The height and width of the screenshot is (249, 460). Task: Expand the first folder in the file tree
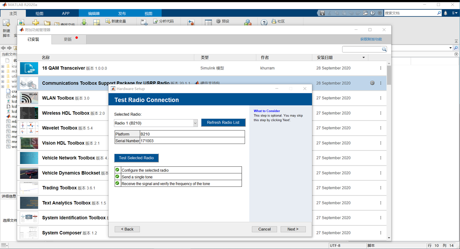point(3,66)
